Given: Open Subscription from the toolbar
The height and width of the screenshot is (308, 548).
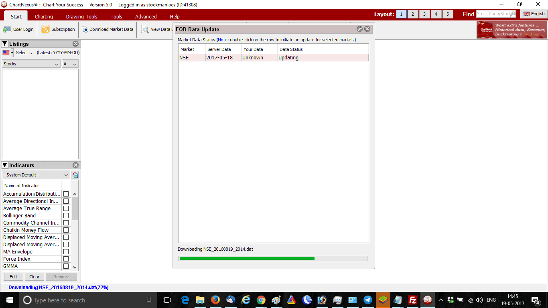Looking at the screenshot, I should tap(46, 29).
